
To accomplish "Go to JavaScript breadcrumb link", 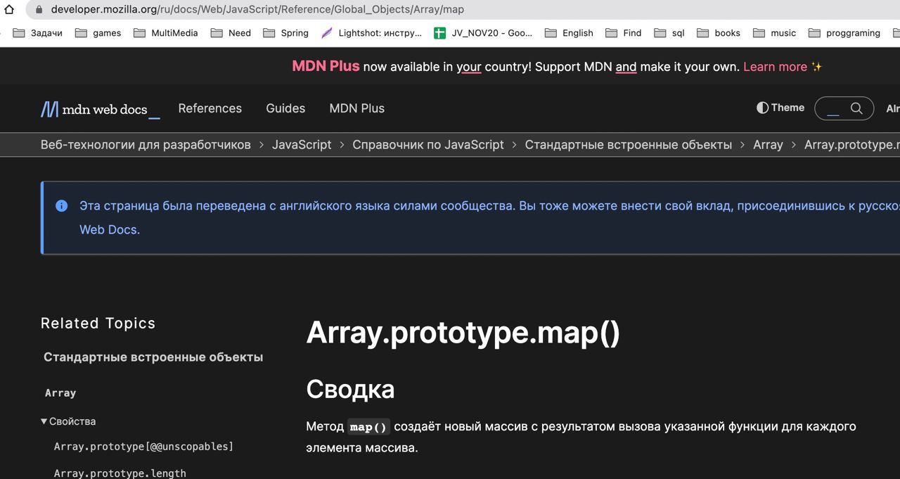I will point(302,145).
